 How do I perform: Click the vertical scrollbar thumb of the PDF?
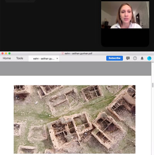coord(153,85)
